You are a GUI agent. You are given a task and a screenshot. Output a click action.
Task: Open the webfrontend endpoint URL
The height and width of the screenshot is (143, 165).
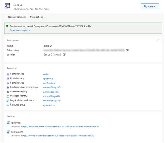[58, 136]
